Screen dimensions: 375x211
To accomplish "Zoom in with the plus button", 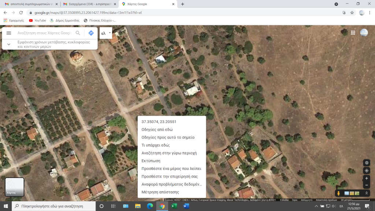I will pos(367,178).
